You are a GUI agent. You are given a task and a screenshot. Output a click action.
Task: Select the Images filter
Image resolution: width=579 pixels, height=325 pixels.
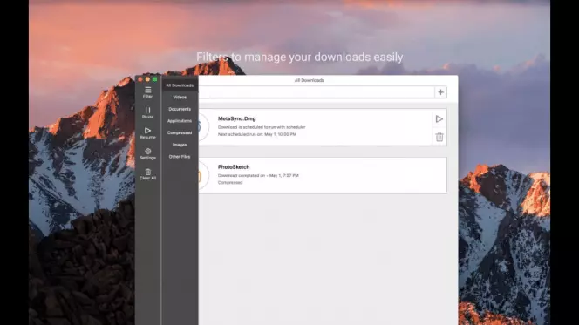(x=180, y=145)
